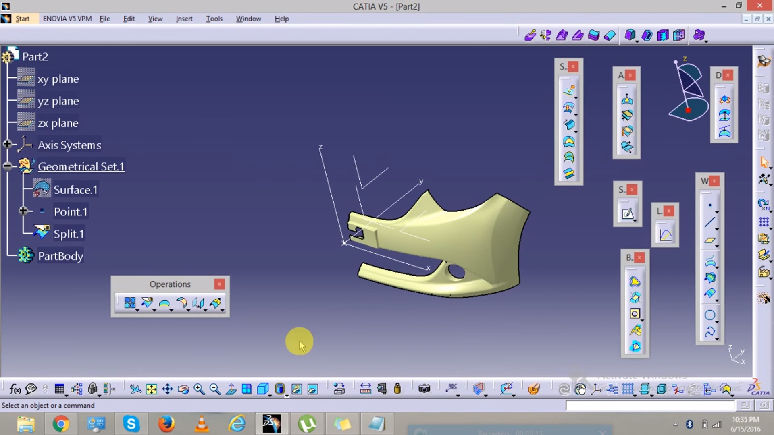Open the Sketcher icon
774x435 pixels.
(x=627, y=213)
